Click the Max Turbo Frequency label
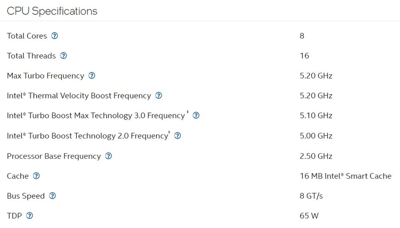 tap(45, 76)
